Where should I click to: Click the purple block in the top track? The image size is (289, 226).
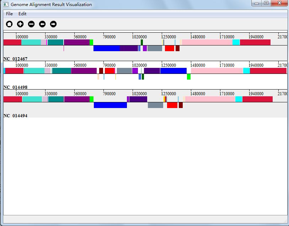[77, 42]
